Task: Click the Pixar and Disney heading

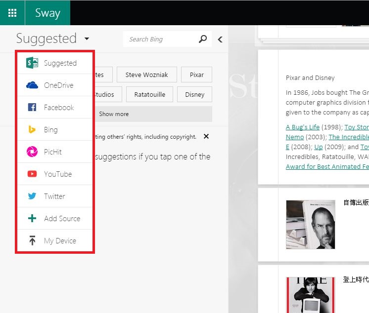Action: [x=310, y=78]
